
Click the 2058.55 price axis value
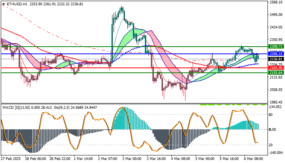pos(276,90)
